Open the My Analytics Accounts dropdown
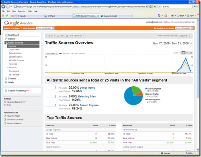The width and height of the screenshot is (201, 157). pyautogui.click(x=184, y=28)
